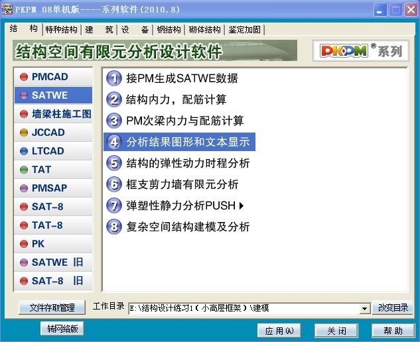Screen dimensions: 420x342
Task: Click number 4 icon for 分析结果图形和文本显示
Action: [x=114, y=142]
